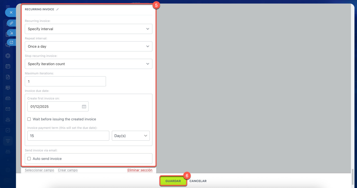The image size is (357, 188).
Task: Open the 'Specify iteration count' dropdown
Action: coord(88,64)
